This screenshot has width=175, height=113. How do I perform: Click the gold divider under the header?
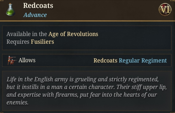pos(88,21)
